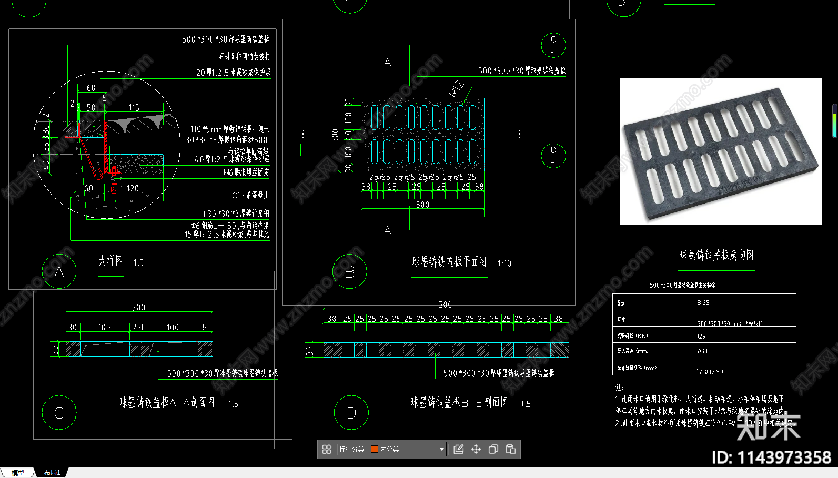Click the orange color swatch beside 未分类

[x=375, y=449]
